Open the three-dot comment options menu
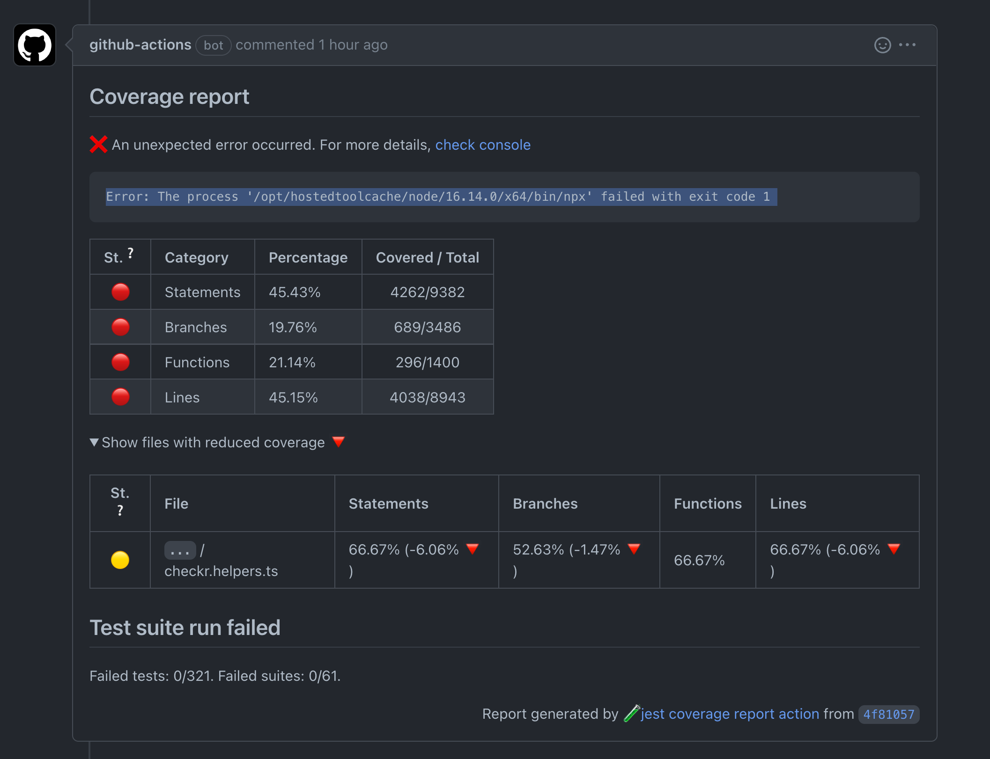The image size is (990, 759). 907,45
